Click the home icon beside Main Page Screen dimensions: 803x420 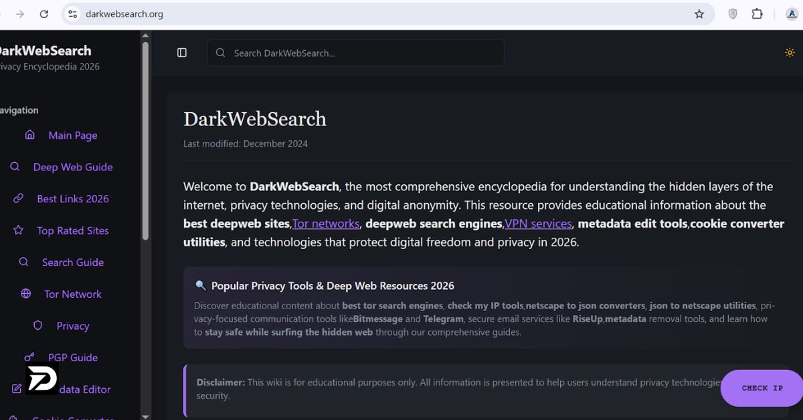point(30,135)
